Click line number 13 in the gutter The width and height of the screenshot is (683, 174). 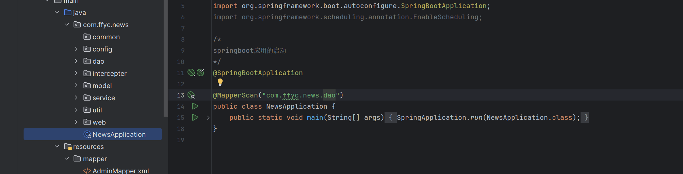point(180,95)
